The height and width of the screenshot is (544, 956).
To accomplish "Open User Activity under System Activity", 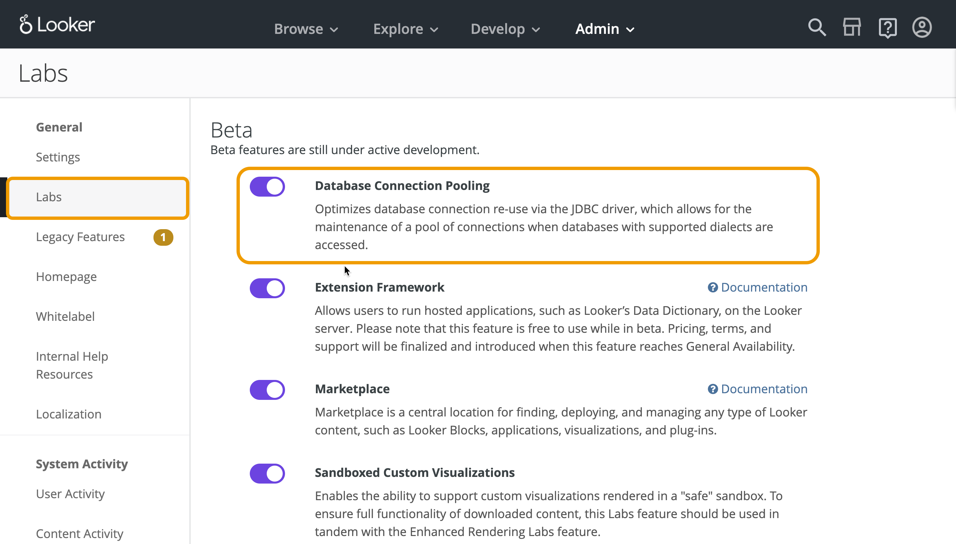I will 70,494.
